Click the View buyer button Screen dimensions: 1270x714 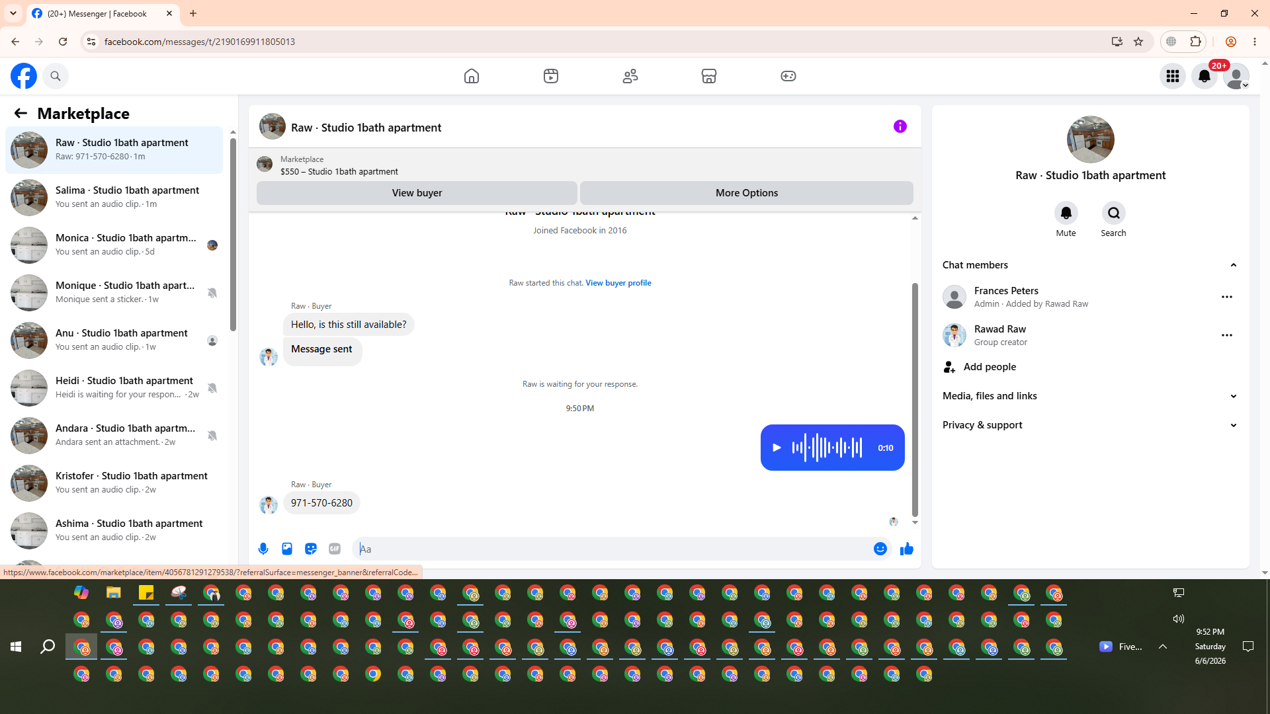[417, 192]
